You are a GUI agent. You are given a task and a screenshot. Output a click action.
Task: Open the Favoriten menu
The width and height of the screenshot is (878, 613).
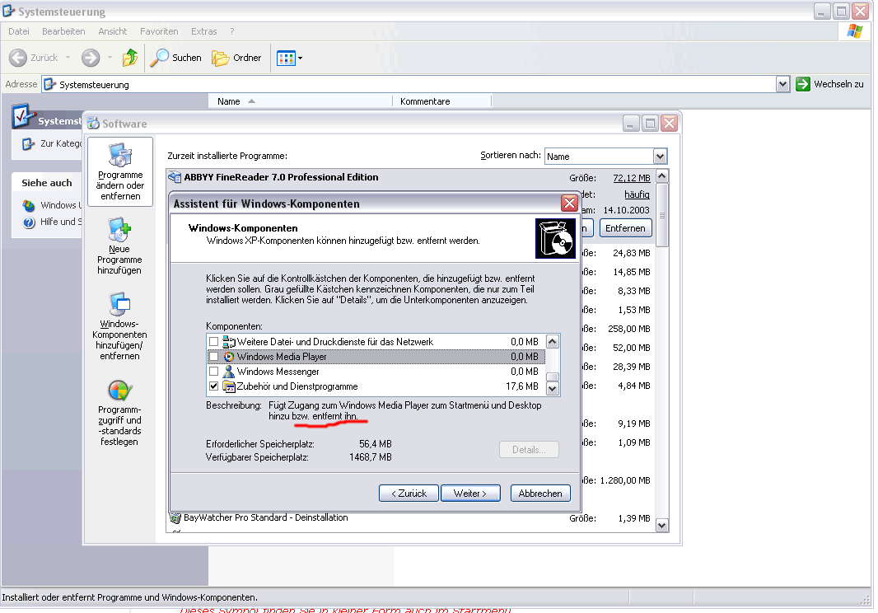pyautogui.click(x=159, y=31)
